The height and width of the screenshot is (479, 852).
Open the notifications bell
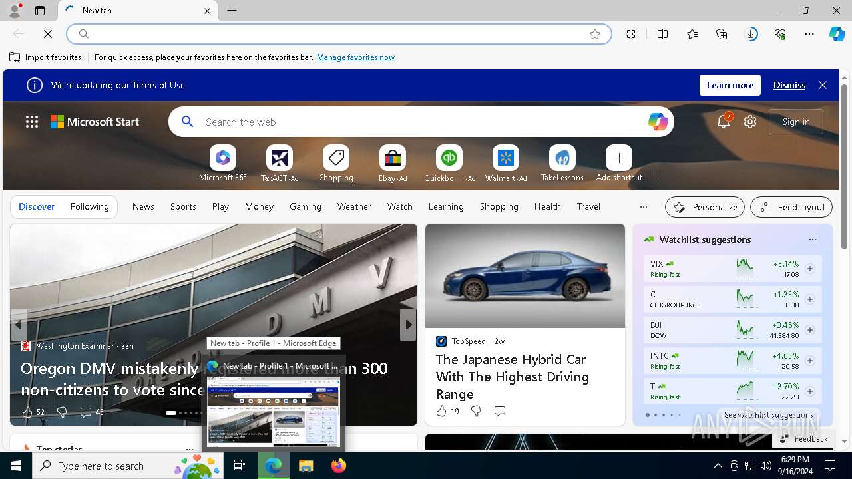point(724,122)
